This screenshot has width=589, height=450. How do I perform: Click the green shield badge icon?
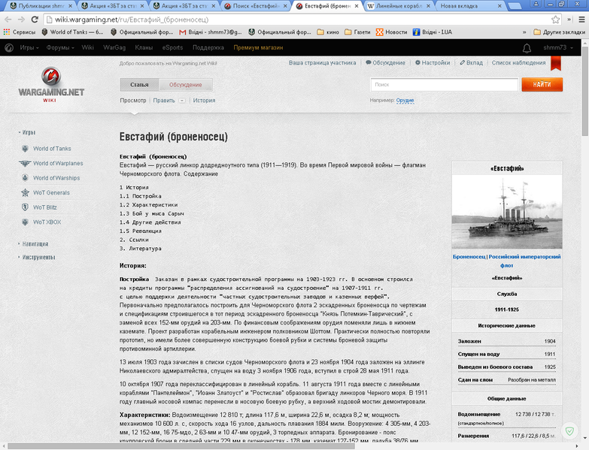pos(570,431)
